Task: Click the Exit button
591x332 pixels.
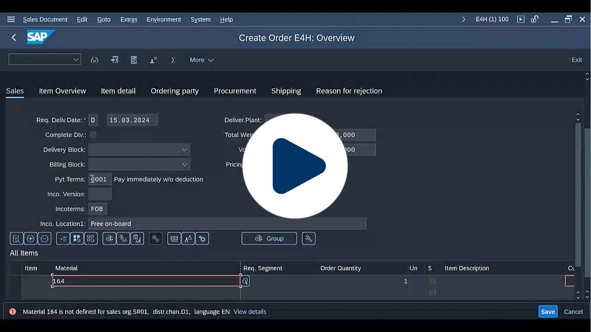Action: tap(577, 60)
